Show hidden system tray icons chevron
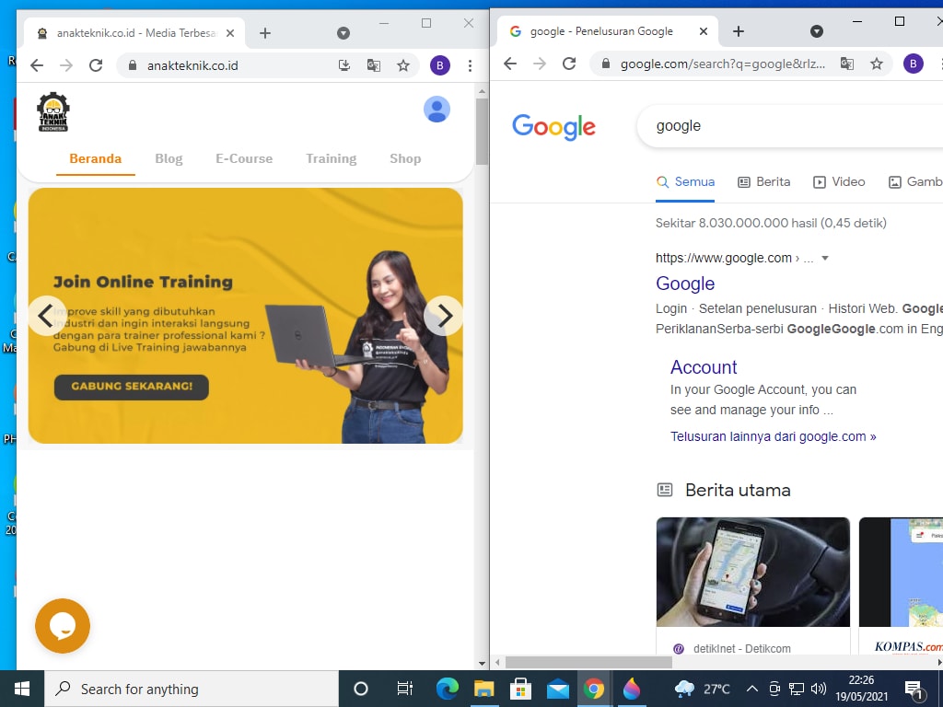The height and width of the screenshot is (707, 943). coord(751,689)
